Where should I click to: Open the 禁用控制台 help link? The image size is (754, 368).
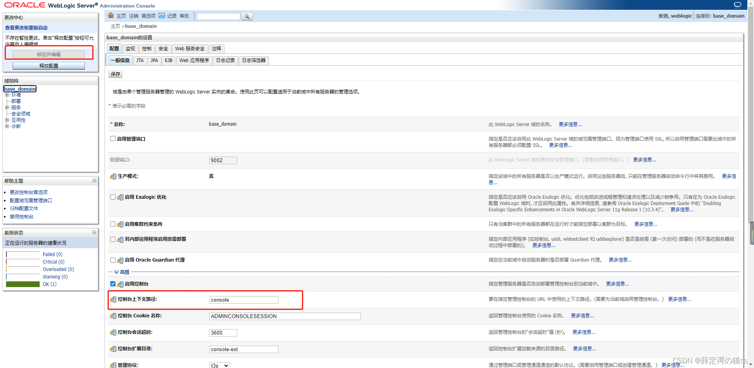(22, 217)
